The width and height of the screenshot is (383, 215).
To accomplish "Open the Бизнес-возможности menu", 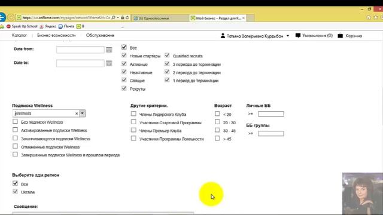I will (56, 35).
